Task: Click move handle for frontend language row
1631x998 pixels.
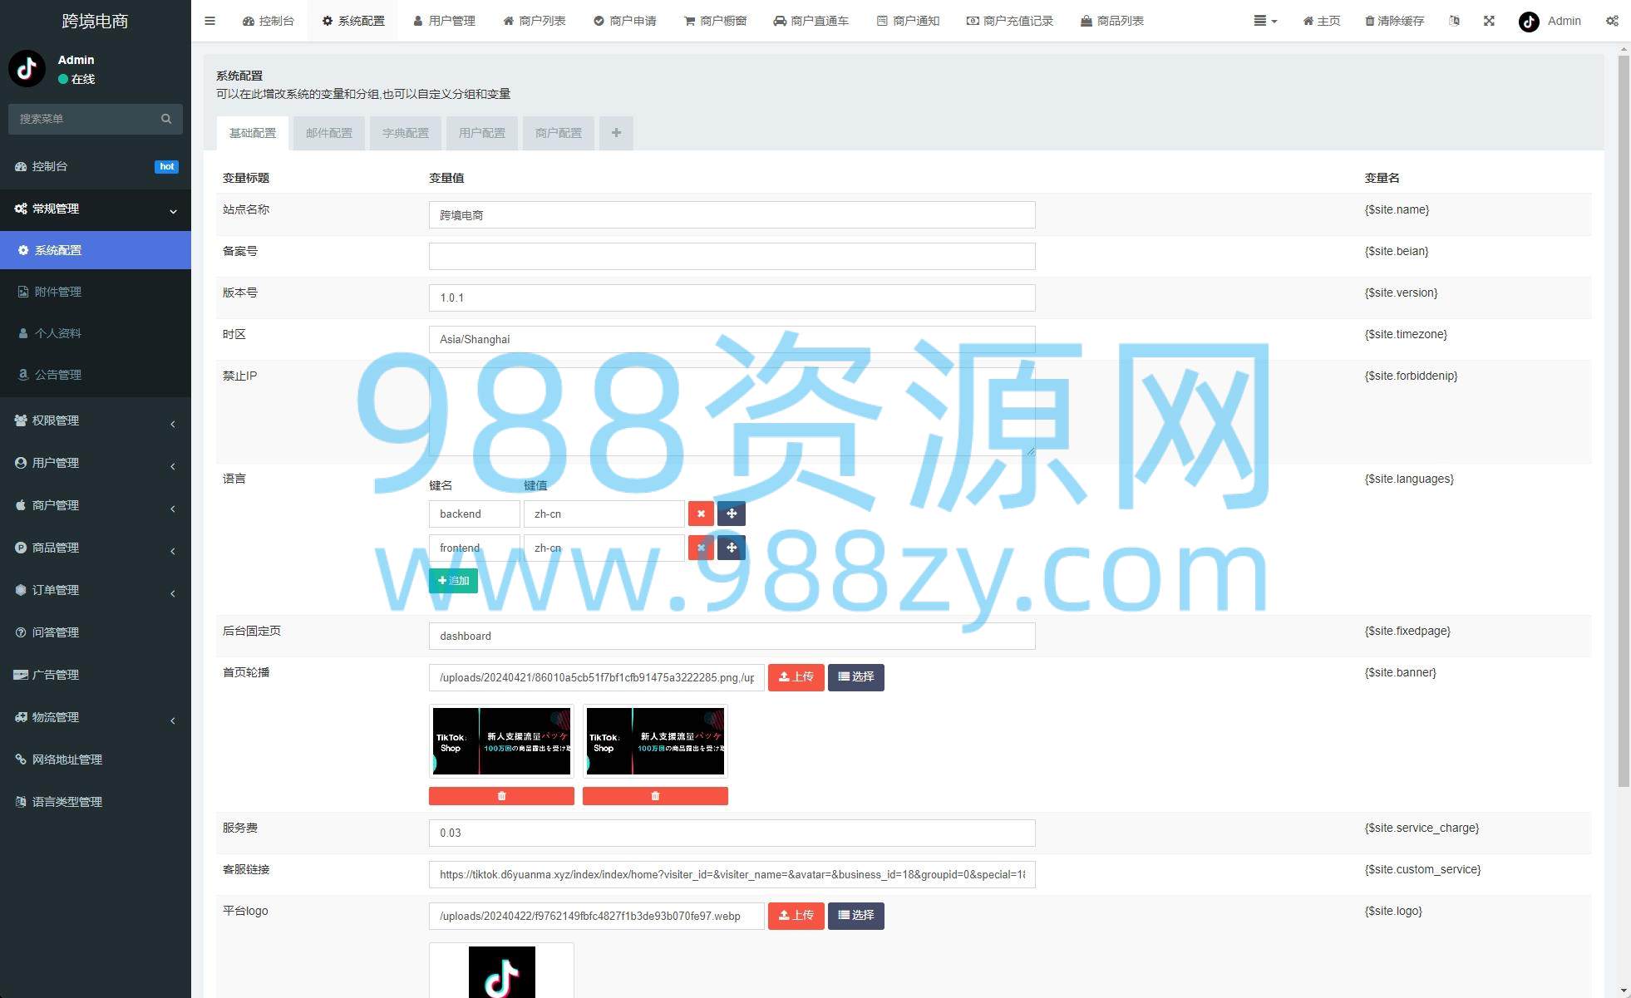Action: click(x=732, y=548)
